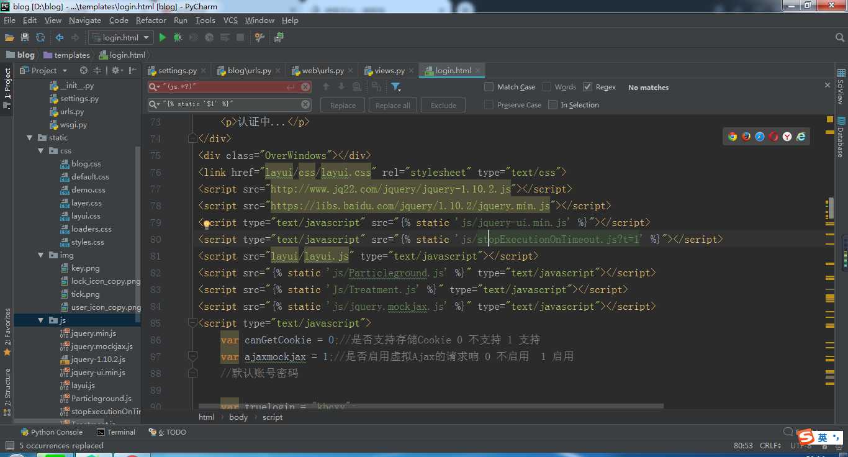Toggle the Words checkbox

pyautogui.click(x=547, y=87)
